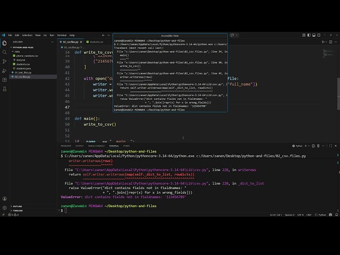Click Spaces: 4 indentation in status bar
Viewport: 340px width, 255px height.
[290, 215]
